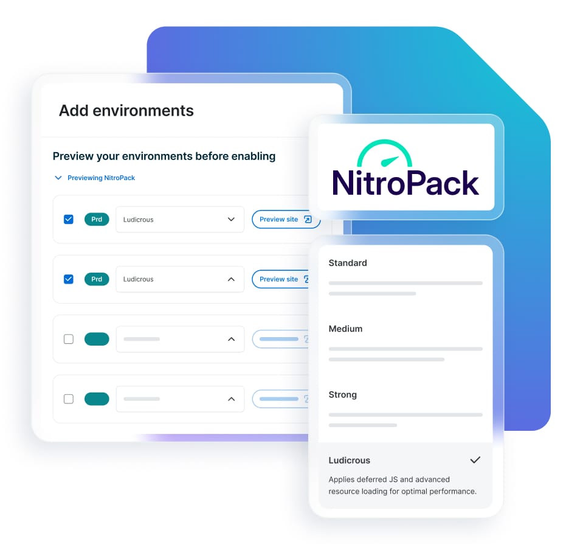Uncheck the second environment's checkbox

pos(68,279)
